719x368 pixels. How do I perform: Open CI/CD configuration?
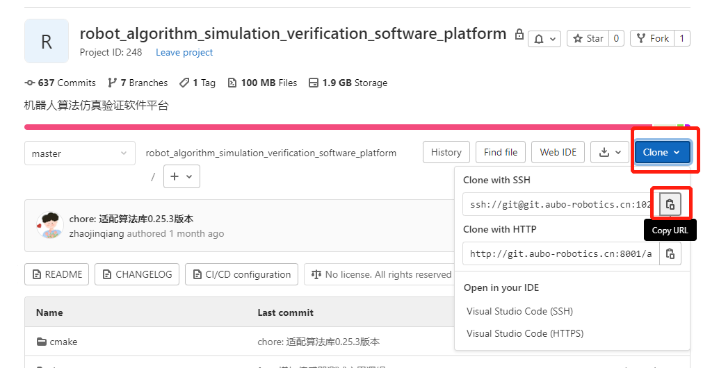point(242,274)
